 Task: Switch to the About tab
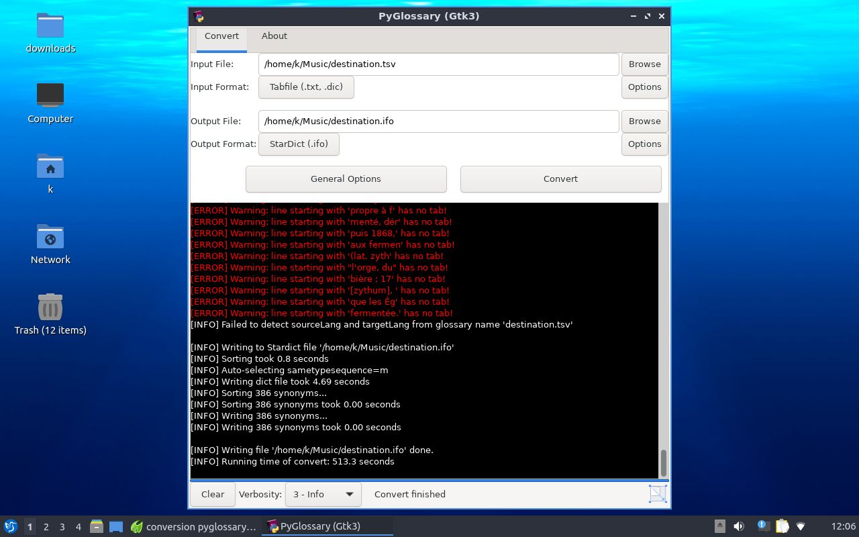[x=274, y=36]
